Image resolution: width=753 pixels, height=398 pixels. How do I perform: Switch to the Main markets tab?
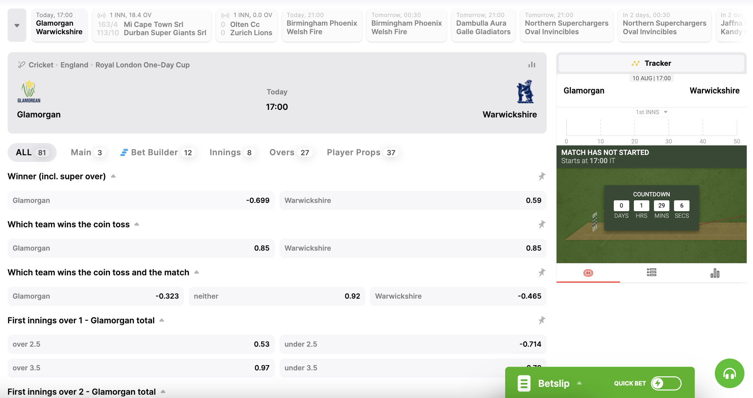88,153
